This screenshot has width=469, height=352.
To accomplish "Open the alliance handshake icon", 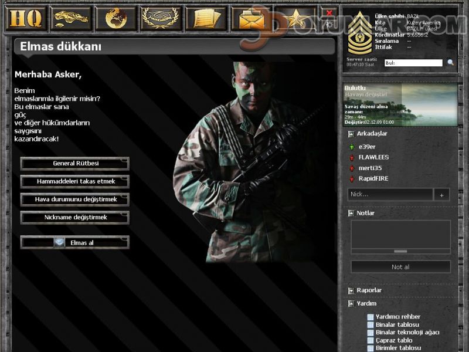I will click(x=161, y=19).
